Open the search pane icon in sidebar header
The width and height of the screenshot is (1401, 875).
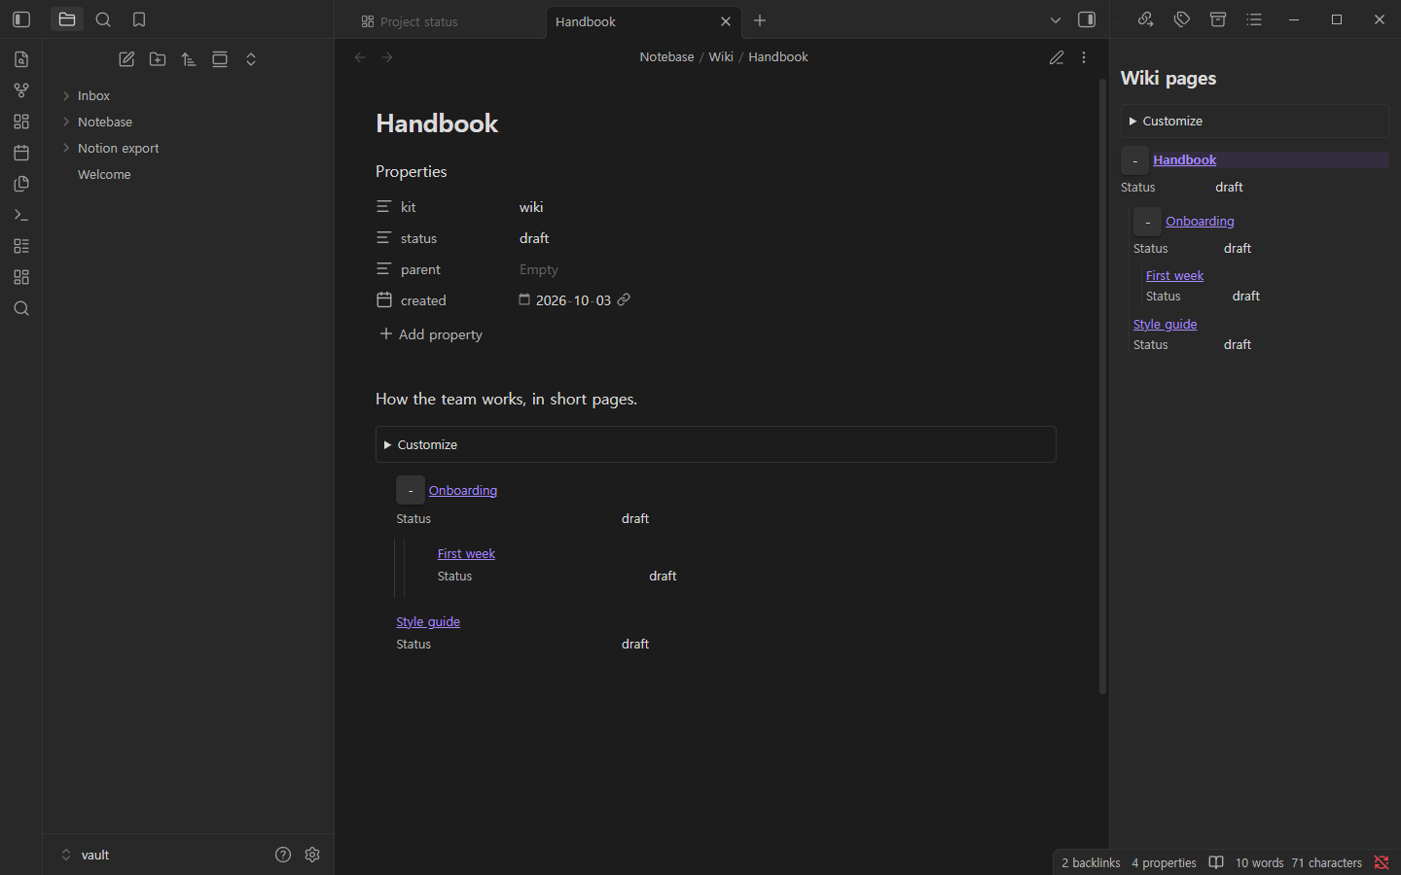[103, 19]
